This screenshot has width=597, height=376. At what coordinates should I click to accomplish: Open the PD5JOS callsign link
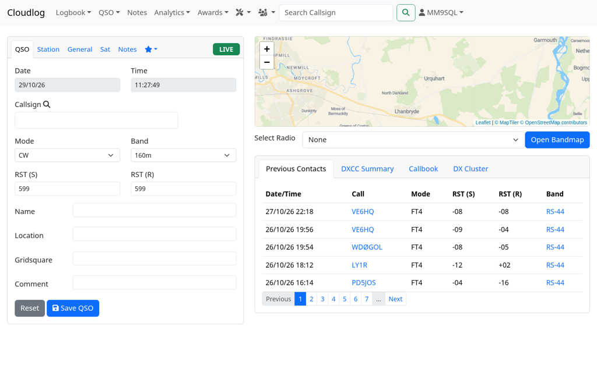(x=364, y=283)
